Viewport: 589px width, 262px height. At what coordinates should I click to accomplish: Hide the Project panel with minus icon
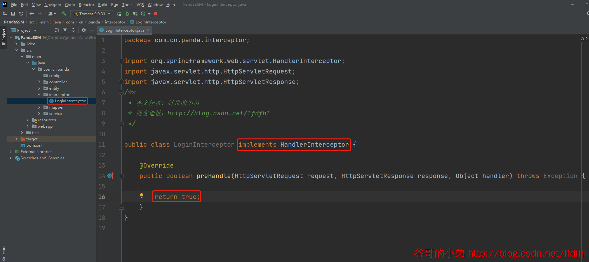92,30
